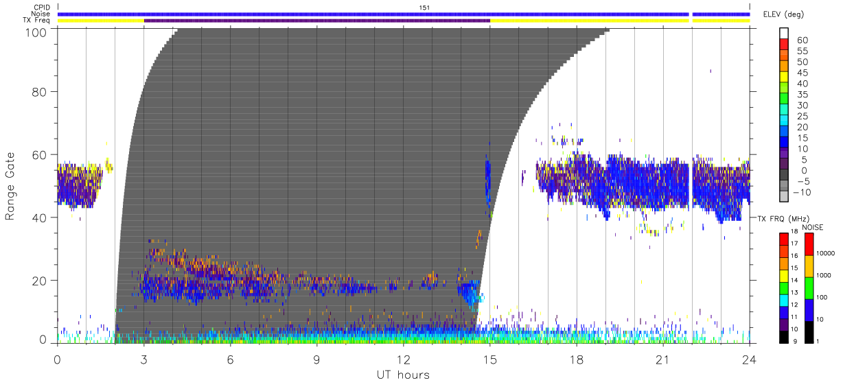Click the 'NOISE' legend title
Image resolution: width=843 pixels, height=389 pixels.
(814, 227)
